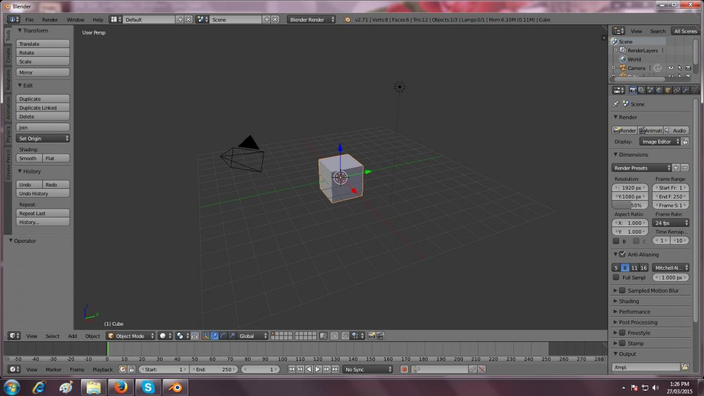The width and height of the screenshot is (704, 396).
Task: Open the Add menu in 3D view
Action: coord(72,336)
